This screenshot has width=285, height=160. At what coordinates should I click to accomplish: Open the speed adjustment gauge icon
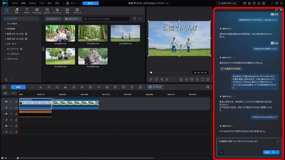click(74, 87)
